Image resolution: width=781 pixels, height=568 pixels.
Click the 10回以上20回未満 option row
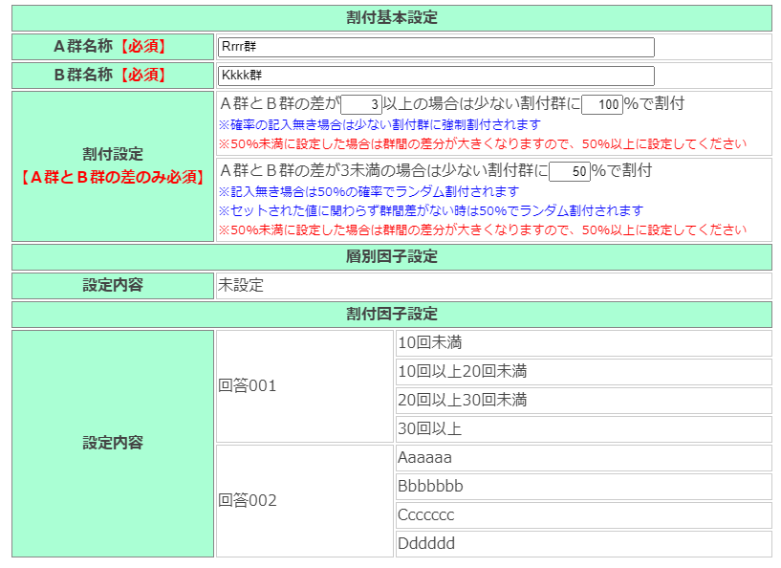coord(583,372)
